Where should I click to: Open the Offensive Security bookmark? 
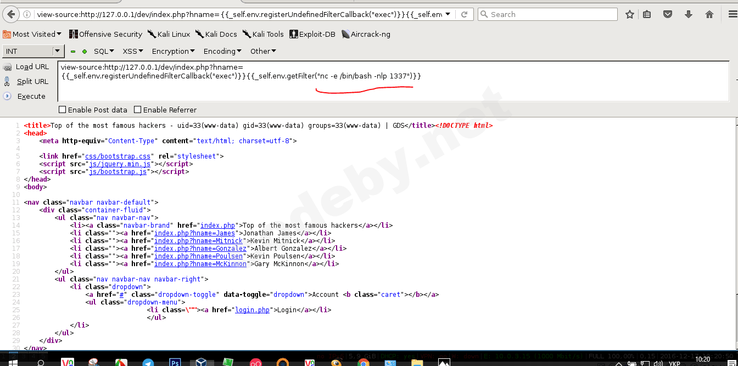[105, 34]
